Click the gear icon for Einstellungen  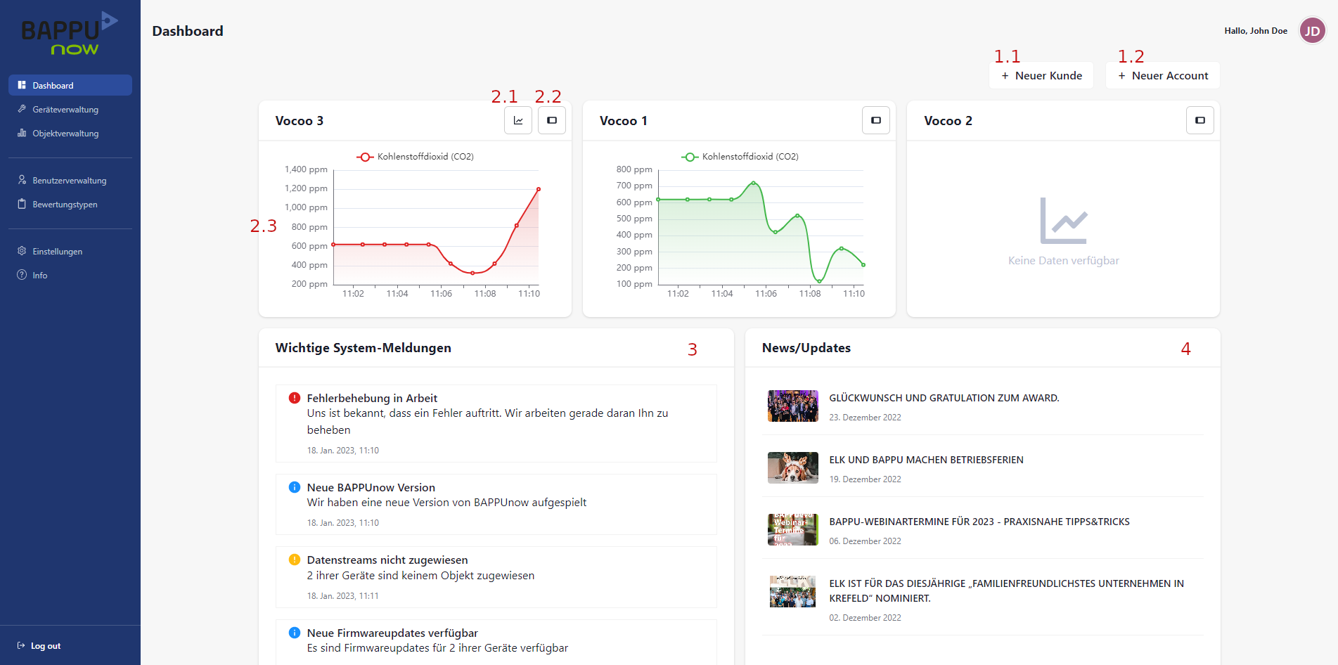[x=22, y=251]
